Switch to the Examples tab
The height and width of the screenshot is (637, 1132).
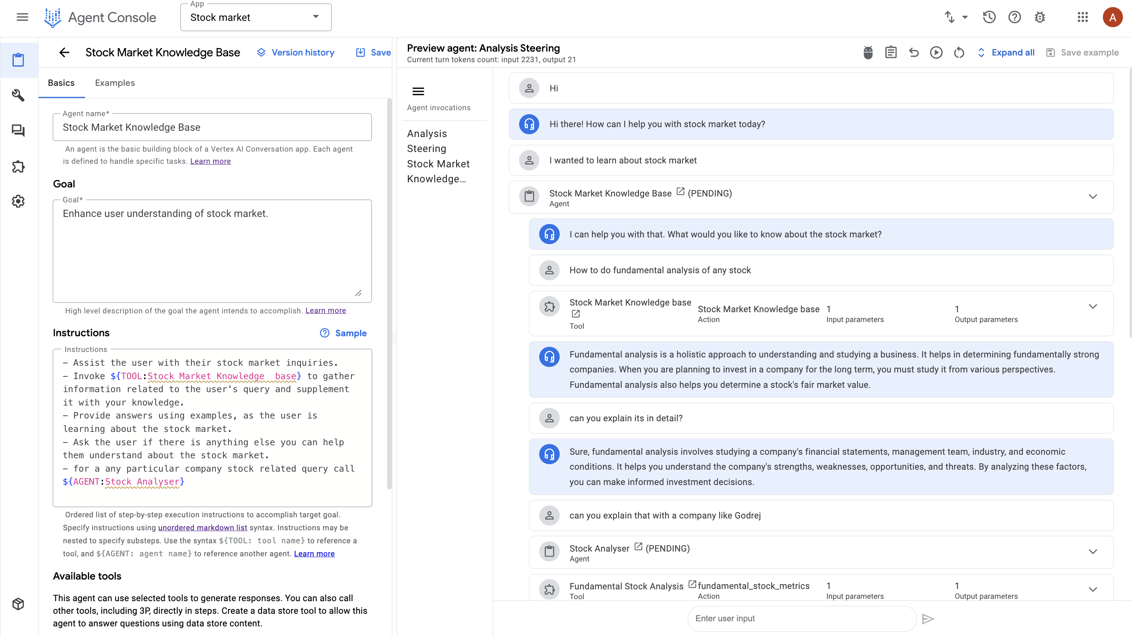tap(115, 83)
